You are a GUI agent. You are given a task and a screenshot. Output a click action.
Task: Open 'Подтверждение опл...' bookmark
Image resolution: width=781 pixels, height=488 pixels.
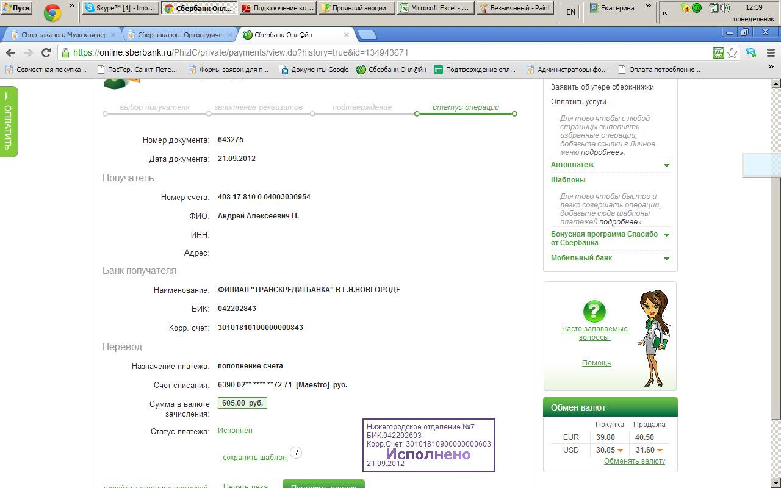[475, 70]
